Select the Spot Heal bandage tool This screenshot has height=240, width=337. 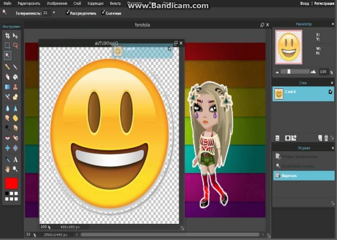(15, 138)
